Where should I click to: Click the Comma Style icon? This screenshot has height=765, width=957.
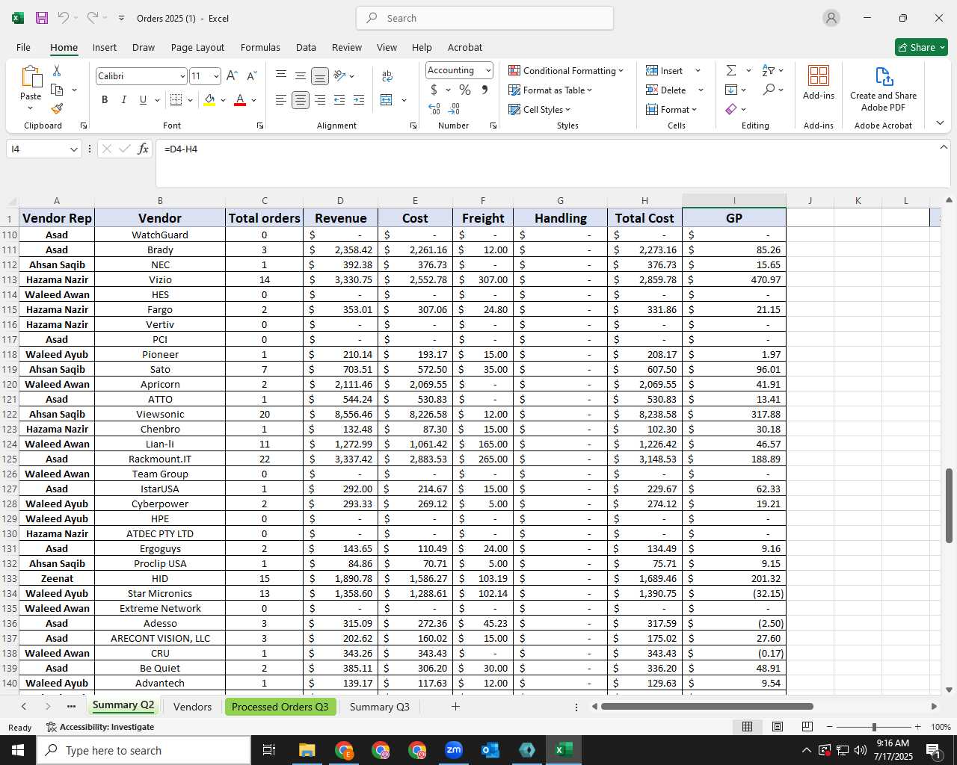(484, 90)
